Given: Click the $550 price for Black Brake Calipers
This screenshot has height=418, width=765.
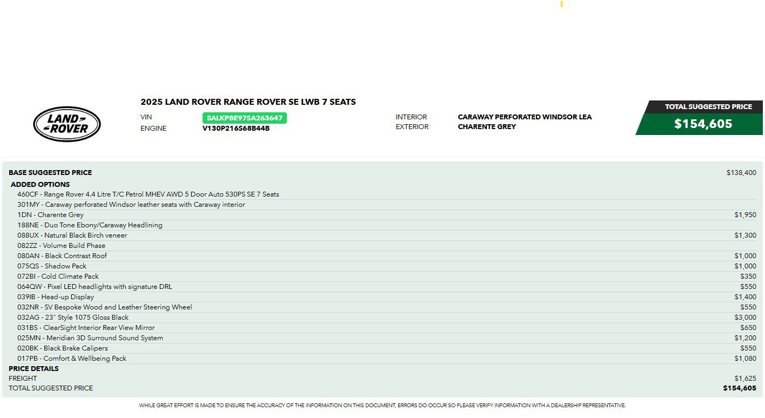Looking at the screenshot, I should (x=748, y=348).
